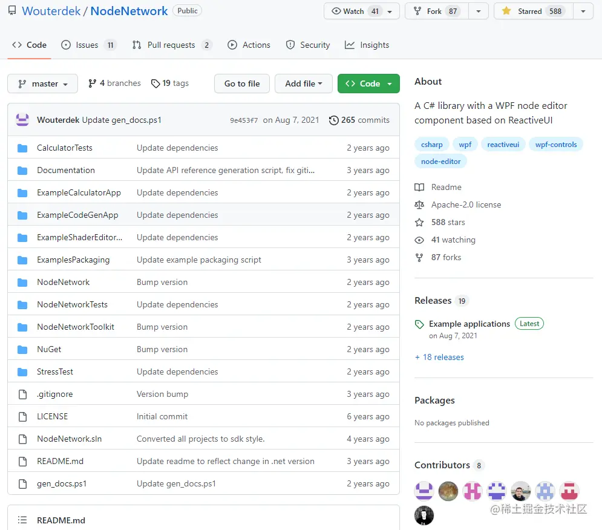Open the NodeNetwork repository name link

click(129, 11)
